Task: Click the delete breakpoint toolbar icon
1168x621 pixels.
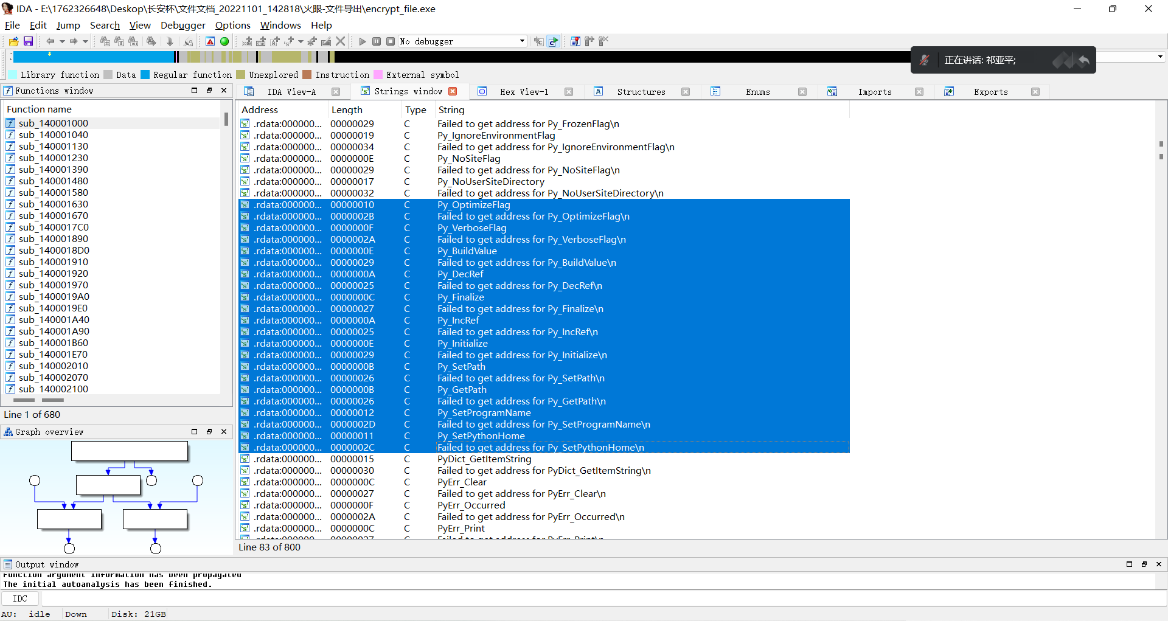Action: (x=603, y=41)
